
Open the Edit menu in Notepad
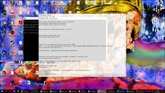point(43,17)
